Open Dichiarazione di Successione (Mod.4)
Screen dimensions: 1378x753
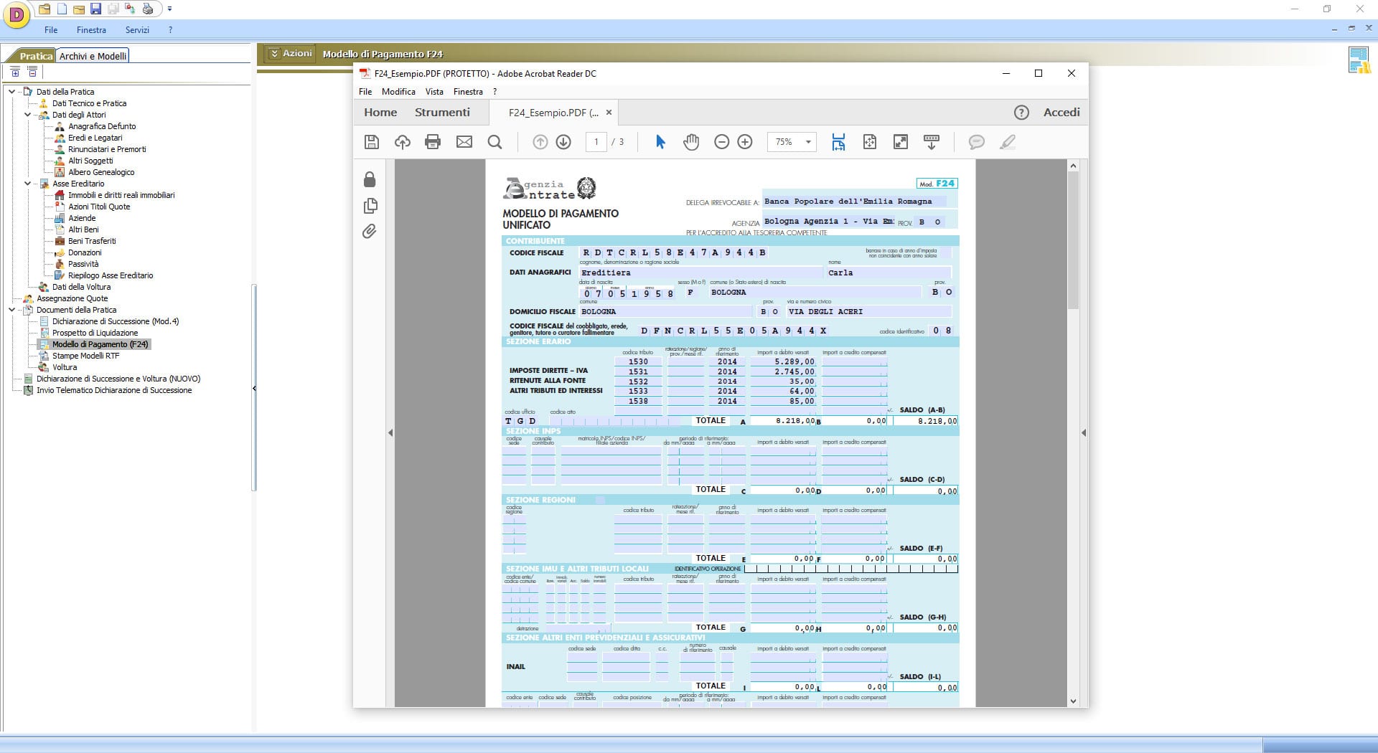tap(116, 321)
